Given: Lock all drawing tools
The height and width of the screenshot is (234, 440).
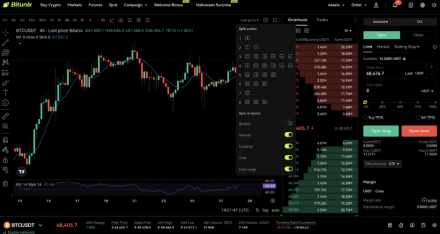Looking at the screenshot, I should coord(6,160).
